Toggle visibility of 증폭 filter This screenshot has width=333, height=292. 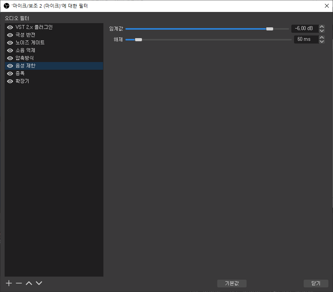coord(10,74)
